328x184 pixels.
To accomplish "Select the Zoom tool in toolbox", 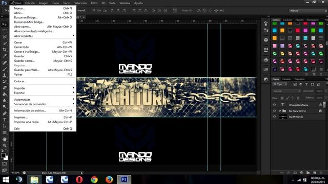I will [5, 145].
